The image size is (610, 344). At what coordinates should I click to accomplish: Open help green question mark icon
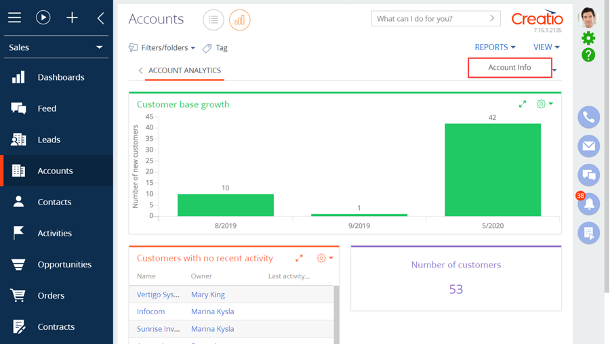pyautogui.click(x=588, y=56)
